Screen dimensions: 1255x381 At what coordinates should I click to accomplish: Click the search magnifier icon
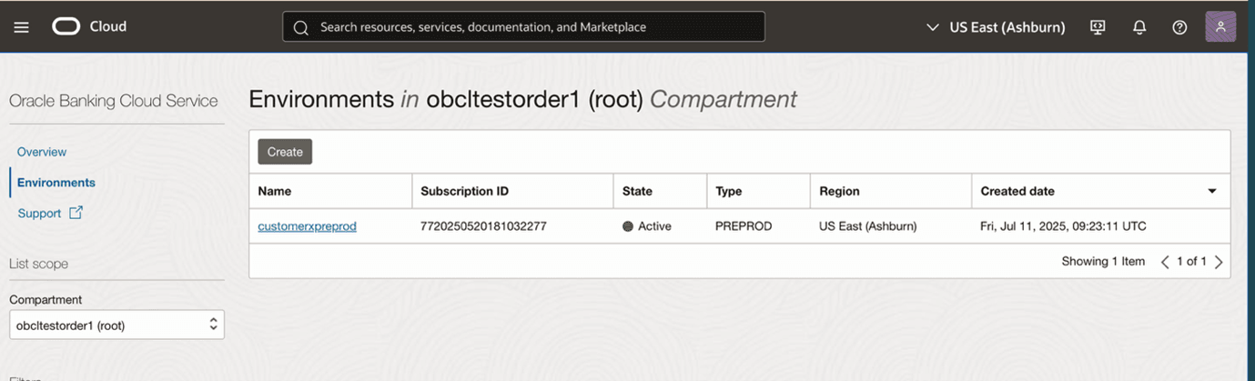click(x=301, y=27)
